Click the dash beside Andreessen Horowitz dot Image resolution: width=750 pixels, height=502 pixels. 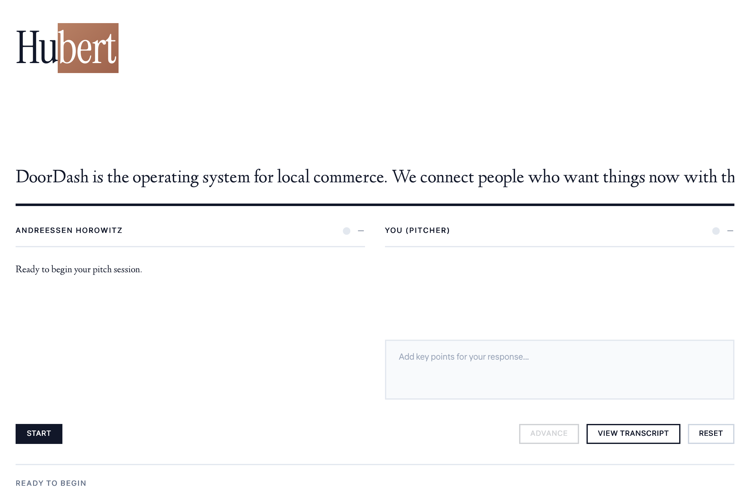361,231
